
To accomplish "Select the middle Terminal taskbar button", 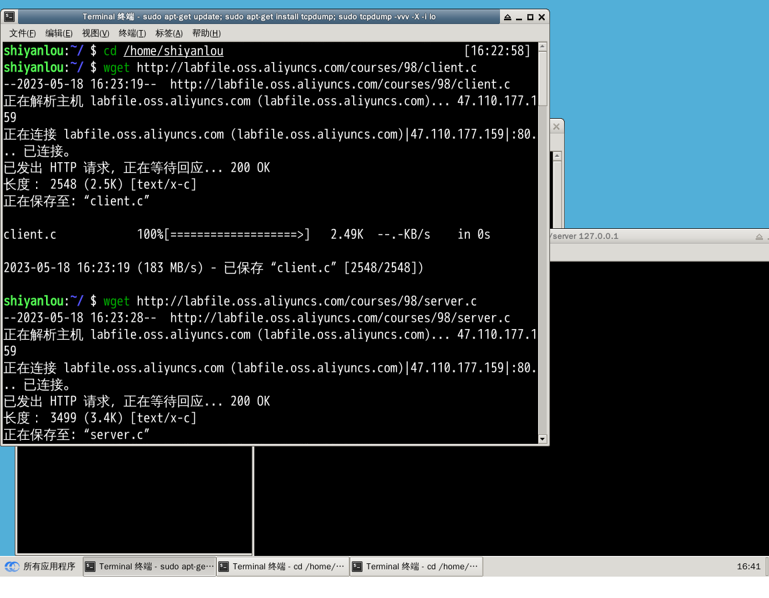I will point(283,567).
